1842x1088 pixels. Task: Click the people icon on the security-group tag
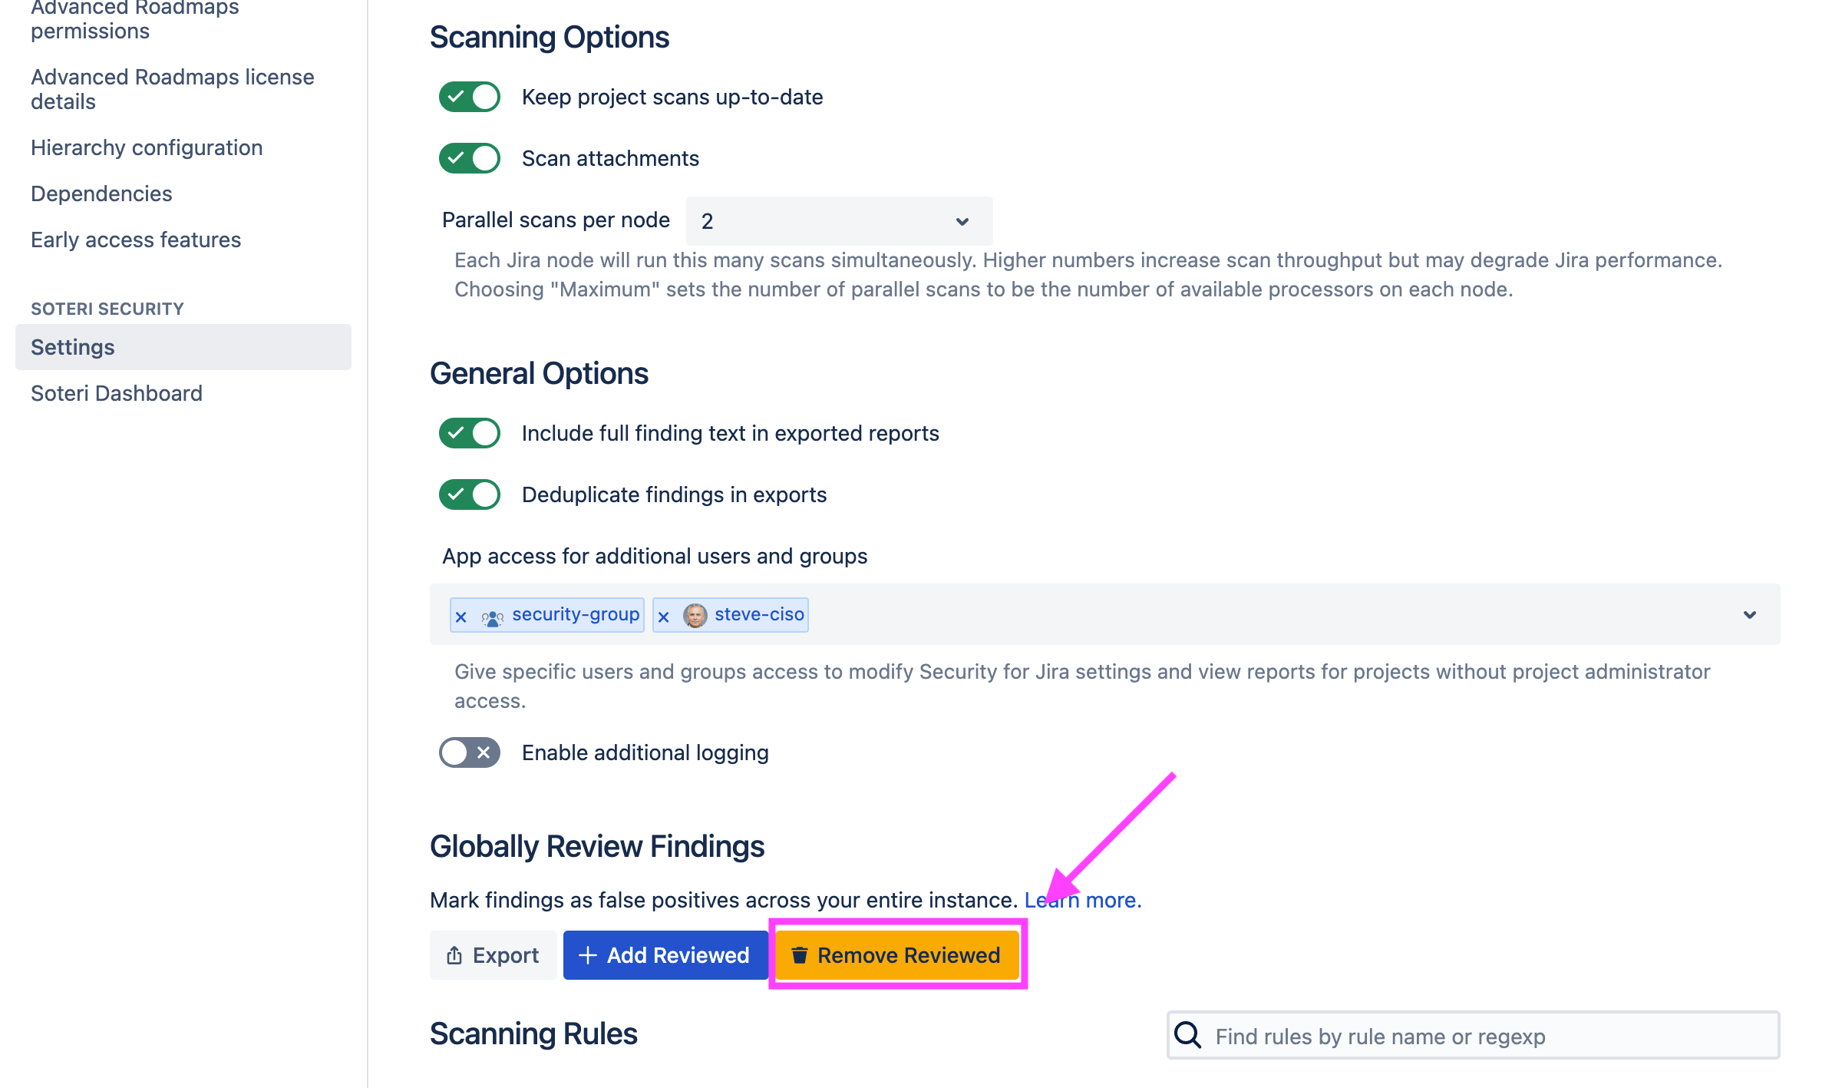click(x=492, y=615)
